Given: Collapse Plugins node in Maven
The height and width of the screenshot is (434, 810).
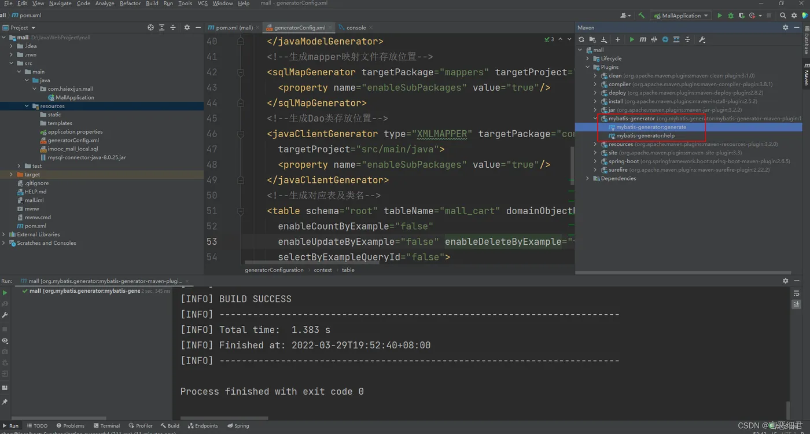Looking at the screenshot, I should pos(588,67).
